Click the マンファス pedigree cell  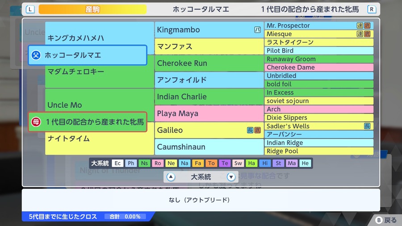(209, 46)
